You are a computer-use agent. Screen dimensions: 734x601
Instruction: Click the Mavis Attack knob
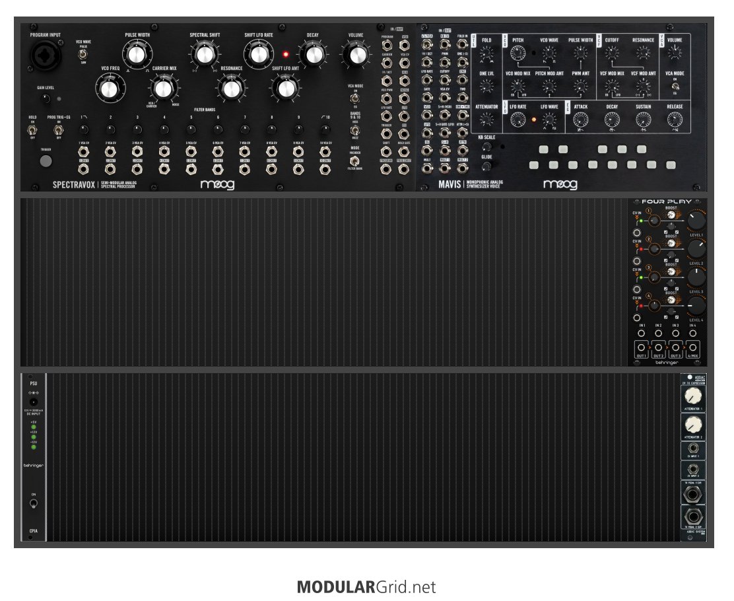coord(580,120)
